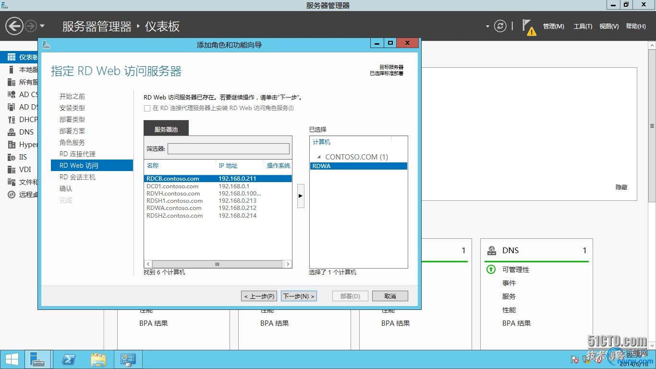Select the 仪表板 dashboard icon in the sidebar
656x369 pixels.
12,57
